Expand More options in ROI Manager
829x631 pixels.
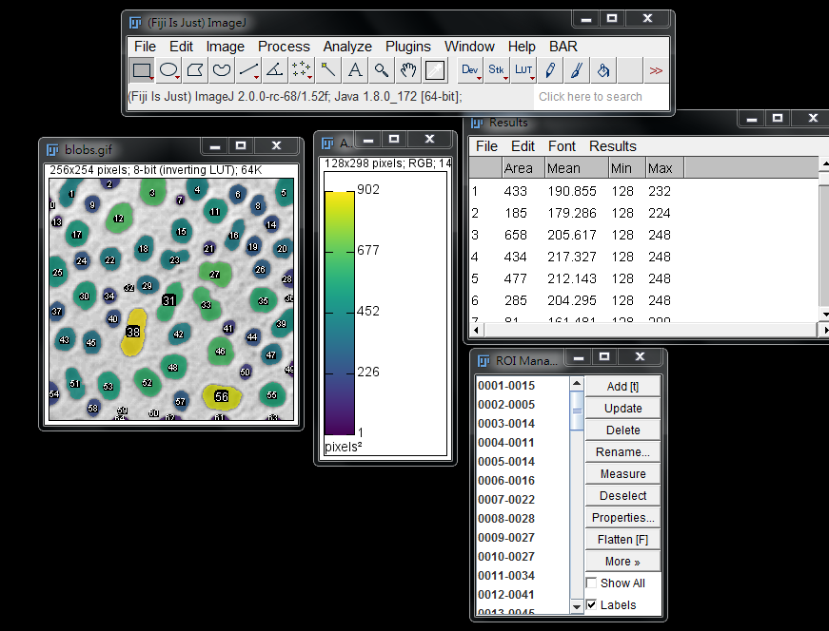point(622,562)
